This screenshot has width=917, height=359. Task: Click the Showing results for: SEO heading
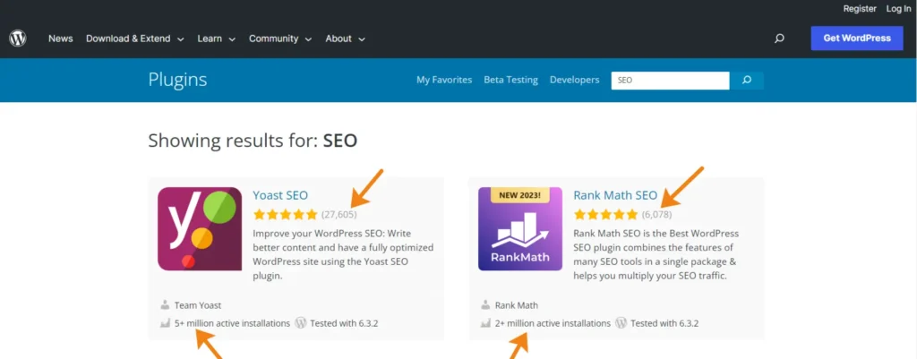point(253,141)
